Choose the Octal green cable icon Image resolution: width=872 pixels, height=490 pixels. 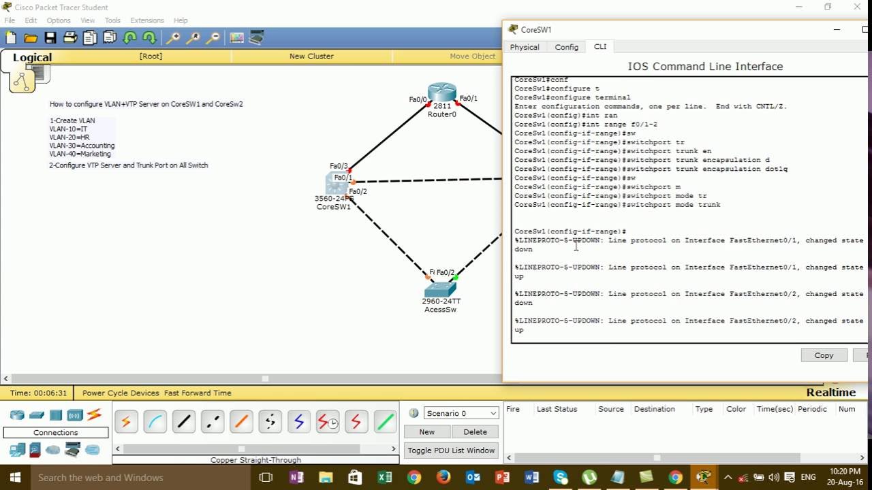(385, 422)
